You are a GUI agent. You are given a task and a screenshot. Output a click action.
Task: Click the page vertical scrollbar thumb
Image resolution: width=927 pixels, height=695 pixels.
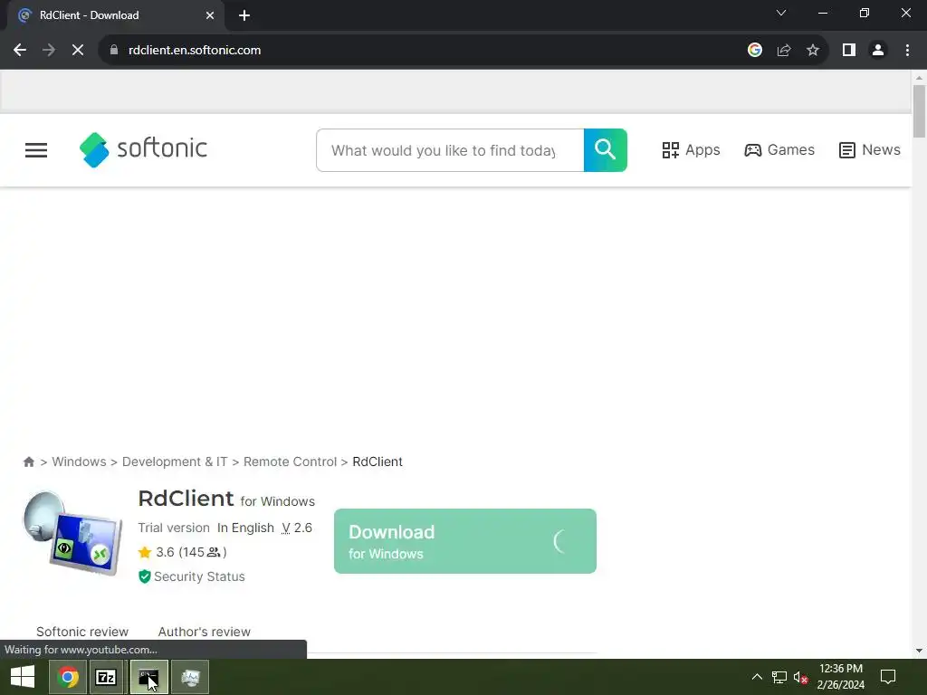[x=919, y=111]
